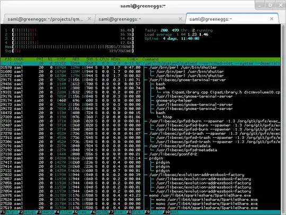Select shutter child process PID 31605

tap(140, 72)
